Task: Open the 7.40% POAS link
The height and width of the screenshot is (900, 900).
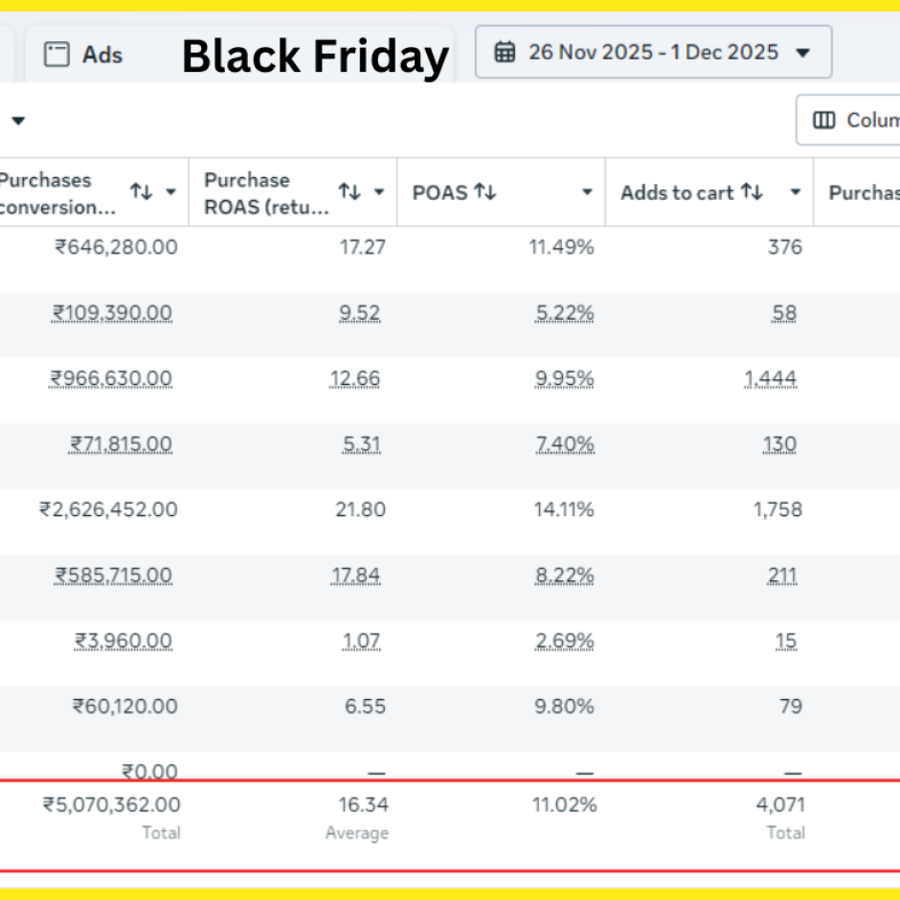Action: click(x=565, y=444)
